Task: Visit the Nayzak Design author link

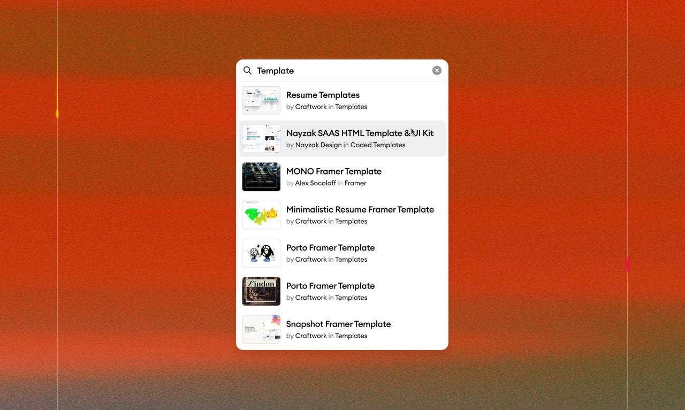Action: [318, 145]
